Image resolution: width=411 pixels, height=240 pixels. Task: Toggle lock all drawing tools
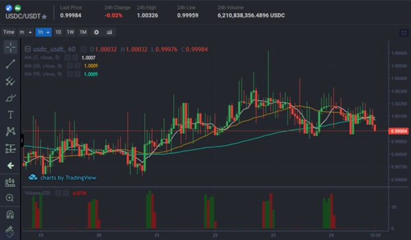pyautogui.click(x=10, y=229)
